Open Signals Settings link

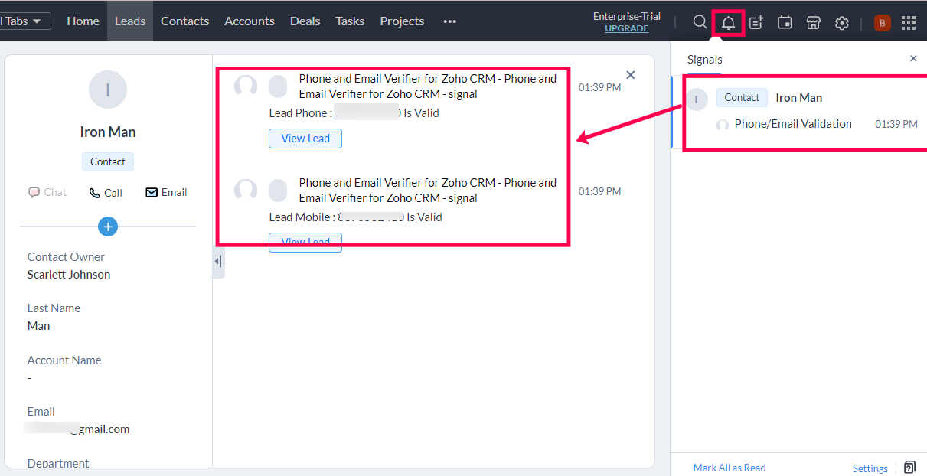point(870,468)
